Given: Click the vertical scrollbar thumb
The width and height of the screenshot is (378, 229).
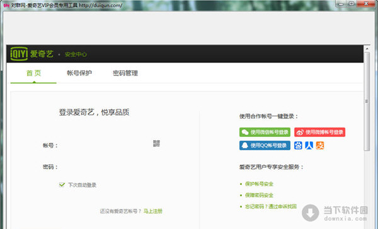Looking at the screenshot, I should (x=367, y=102).
